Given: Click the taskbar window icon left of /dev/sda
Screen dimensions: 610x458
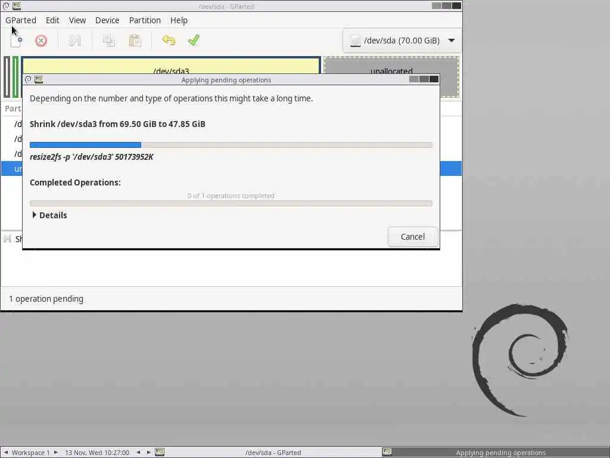Looking at the screenshot, I should tap(160, 452).
